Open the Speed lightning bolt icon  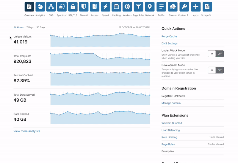[x=106, y=7]
